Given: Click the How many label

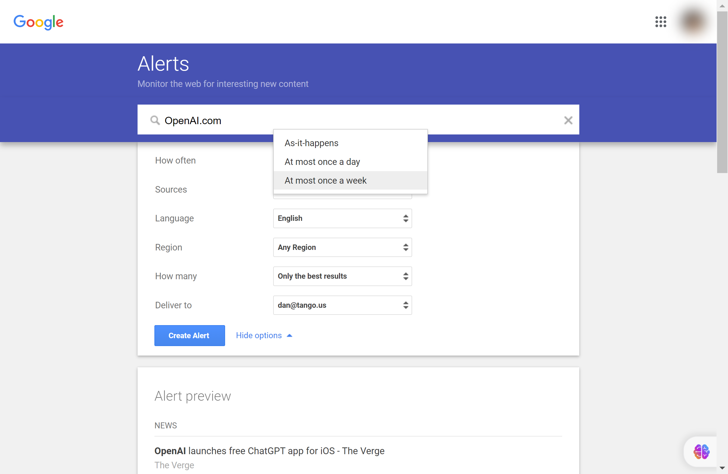Looking at the screenshot, I should click(176, 276).
